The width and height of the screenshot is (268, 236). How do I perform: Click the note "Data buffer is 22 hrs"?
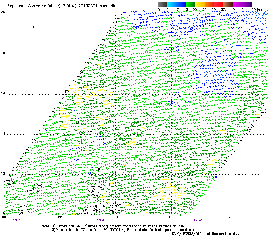pos(75,230)
